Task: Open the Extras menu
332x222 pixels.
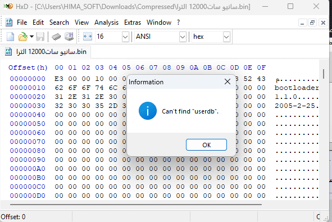Action: pos(133,22)
